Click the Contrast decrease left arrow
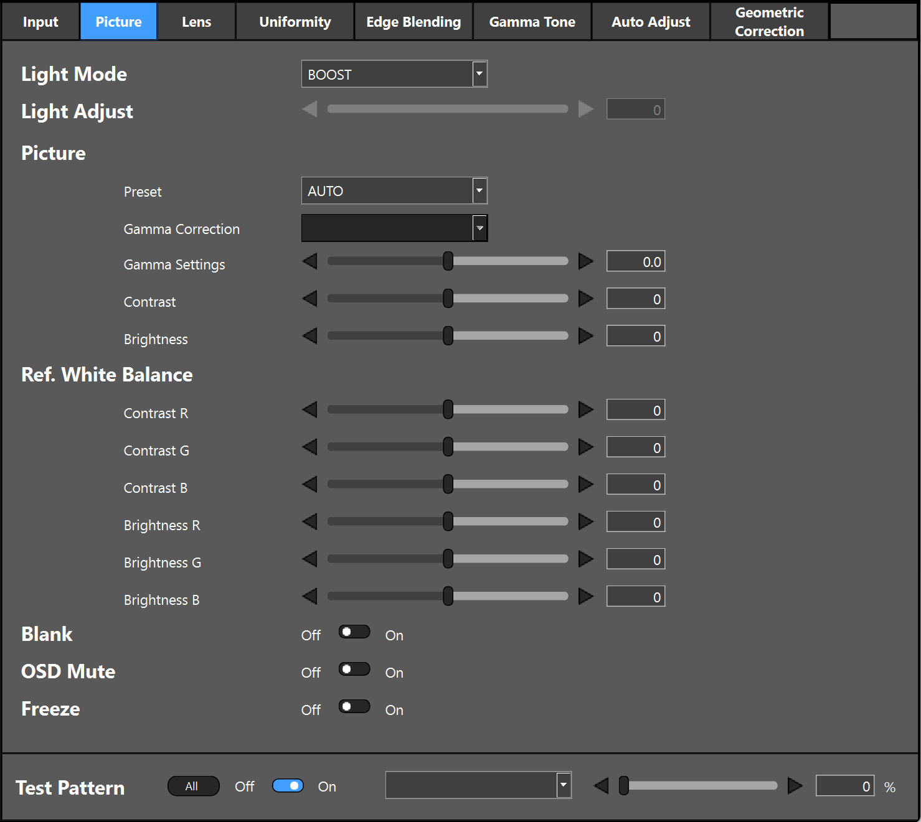Viewport: 921px width, 822px height. pyautogui.click(x=309, y=299)
